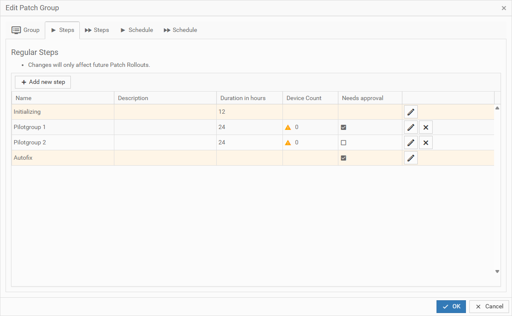The width and height of the screenshot is (512, 316).
Task: Remove the Pilotgroup 2 step
Action: [x=425, y=143]
